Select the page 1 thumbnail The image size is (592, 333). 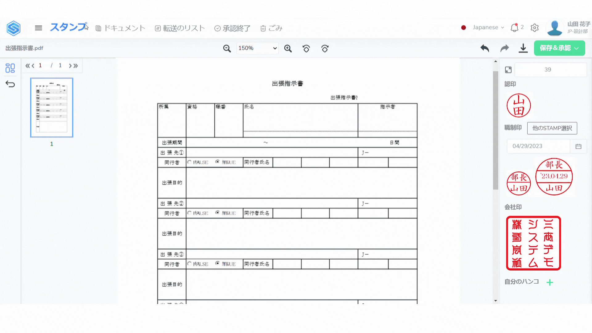pos(52,107)
